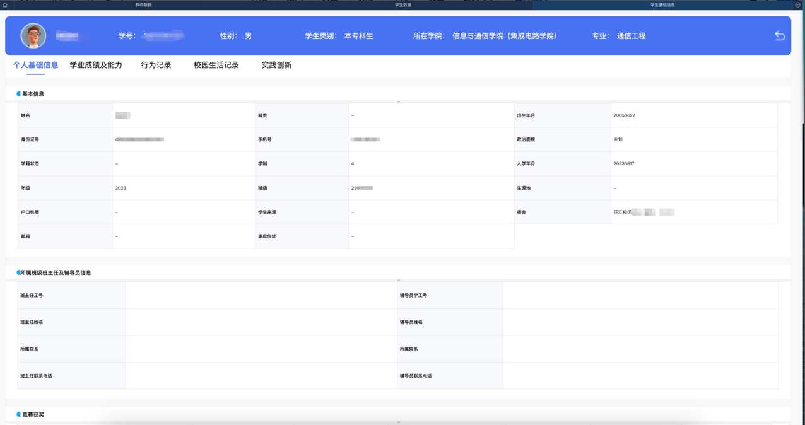The height and width of the screenshot is (425, 805).
Task: Collapse the 基本信息 section via small arrow
Action: (399, 102)
